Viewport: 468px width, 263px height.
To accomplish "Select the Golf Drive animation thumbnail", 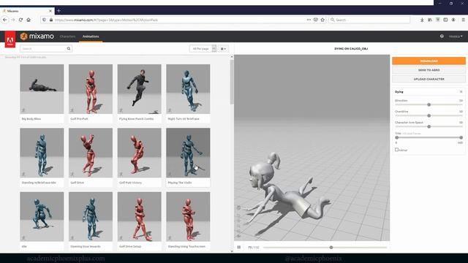I will pos(91,153).
